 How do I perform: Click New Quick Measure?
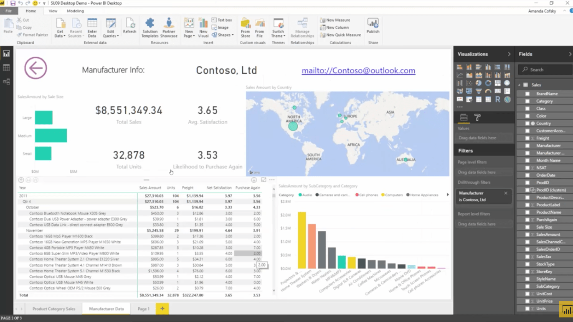tap(340, 35)
